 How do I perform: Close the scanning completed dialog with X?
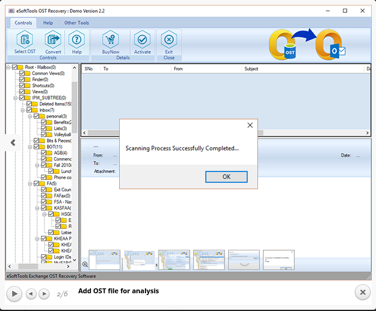coord(250,125)
